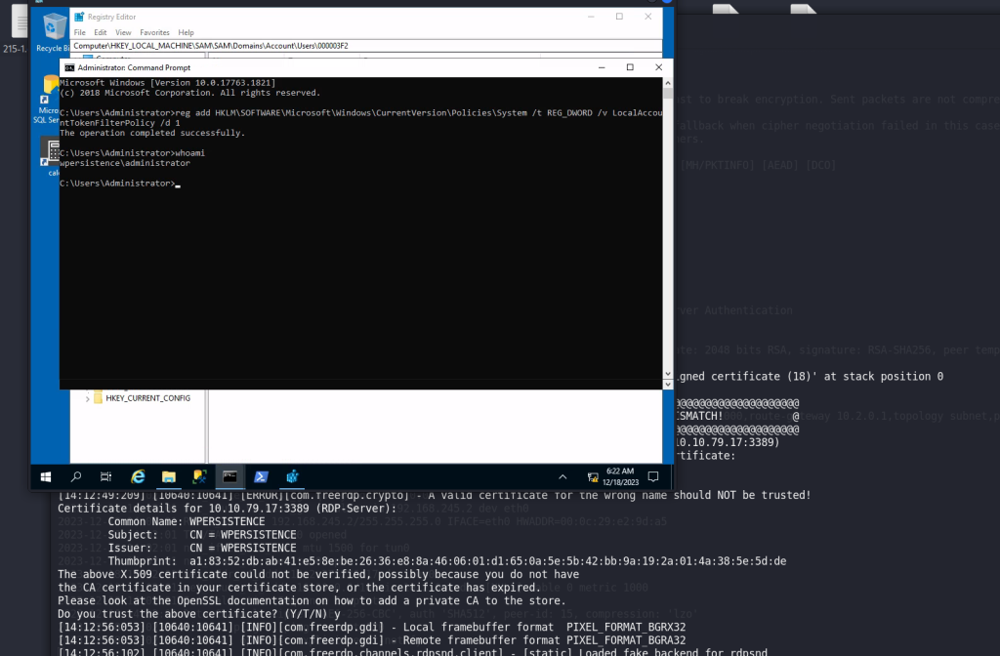This screenshot has height=656, width=1000.
Task: Open the File menu in Registry Editor
Action: [x=80, y=32]
